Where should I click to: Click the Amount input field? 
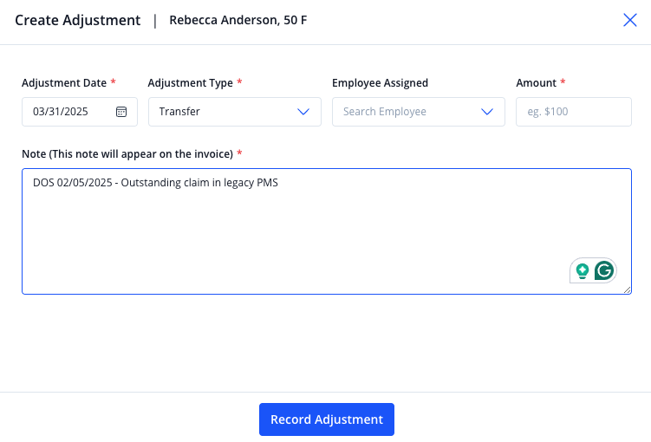click(x=574, y=112)
